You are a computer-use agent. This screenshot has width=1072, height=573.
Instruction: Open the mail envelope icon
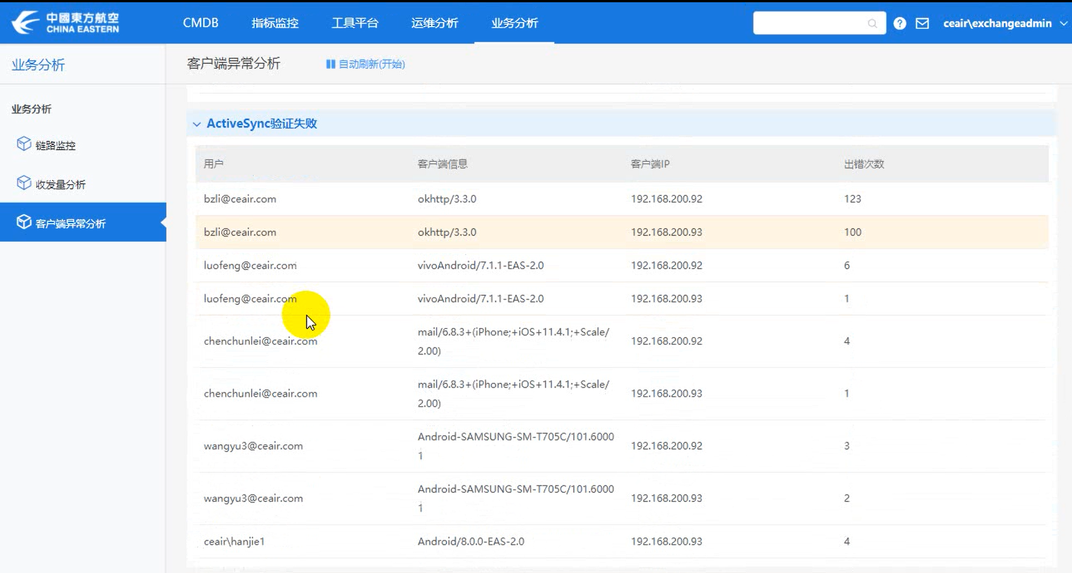pos(922,23)
